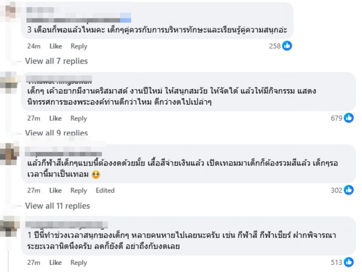This screenshot has width=362, height=272.
Task: Like the Christmas event comment with 679 reactions
Action: pos(56,118)
